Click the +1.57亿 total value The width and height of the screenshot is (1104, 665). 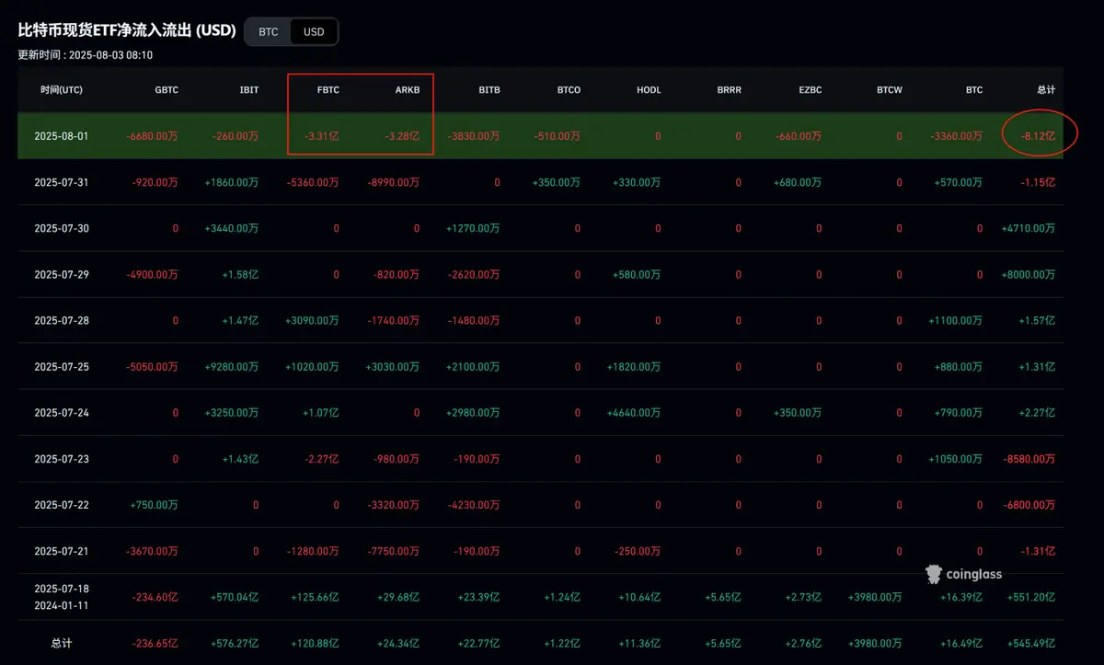tap(1037, 320)
